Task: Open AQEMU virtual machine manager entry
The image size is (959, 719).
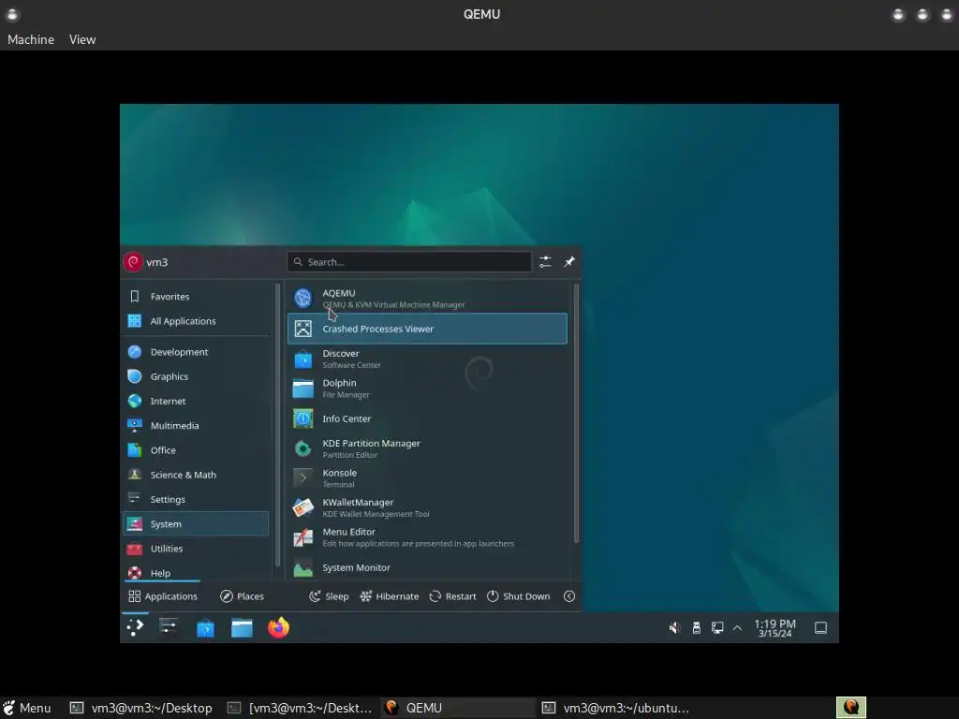Action: tap(427, 299)
